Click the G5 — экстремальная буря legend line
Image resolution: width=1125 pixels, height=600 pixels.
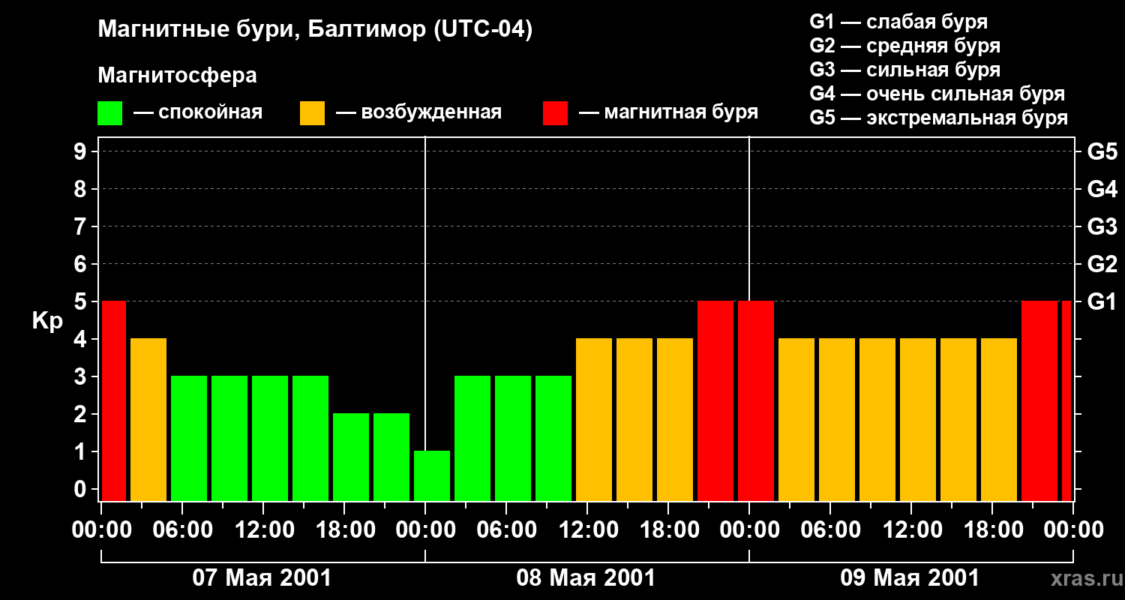(x=938, y=118)
